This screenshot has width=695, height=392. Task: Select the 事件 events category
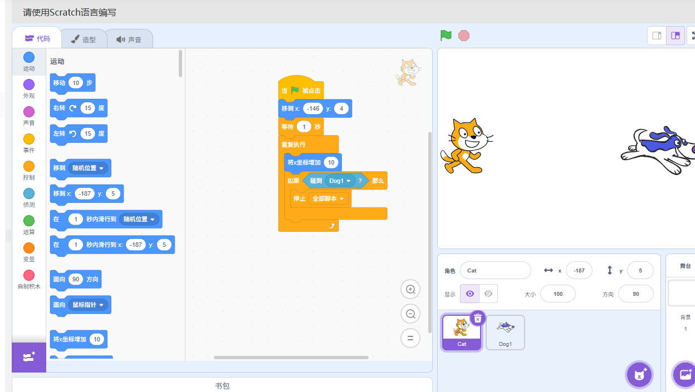[29, 143]
